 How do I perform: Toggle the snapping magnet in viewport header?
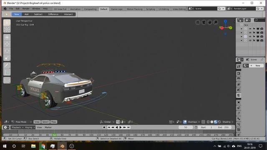coord(118,122)
